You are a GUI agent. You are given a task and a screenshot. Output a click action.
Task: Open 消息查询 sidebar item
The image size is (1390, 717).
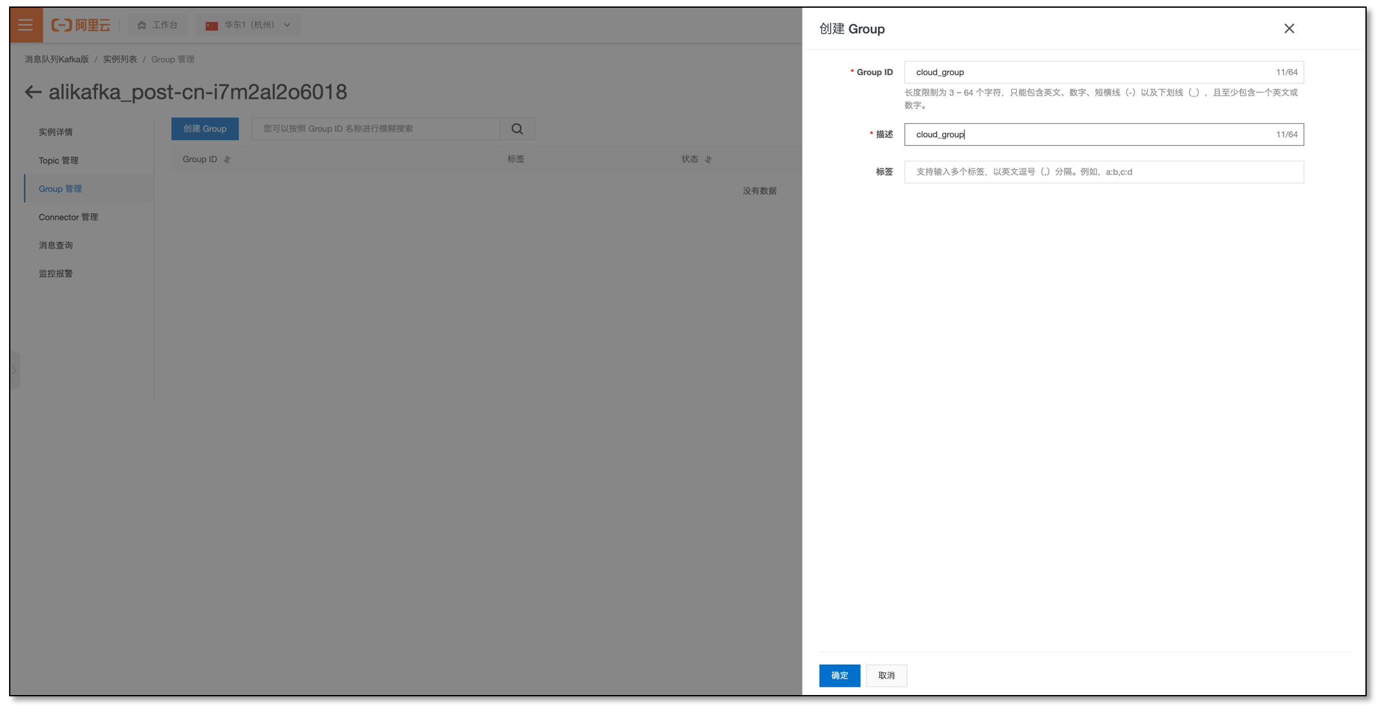click(x=56, y=245)
